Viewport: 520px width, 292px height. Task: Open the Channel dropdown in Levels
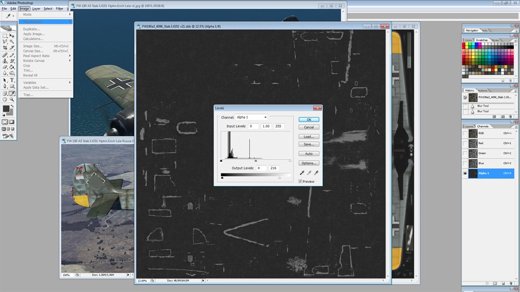[x=251, y=117]
